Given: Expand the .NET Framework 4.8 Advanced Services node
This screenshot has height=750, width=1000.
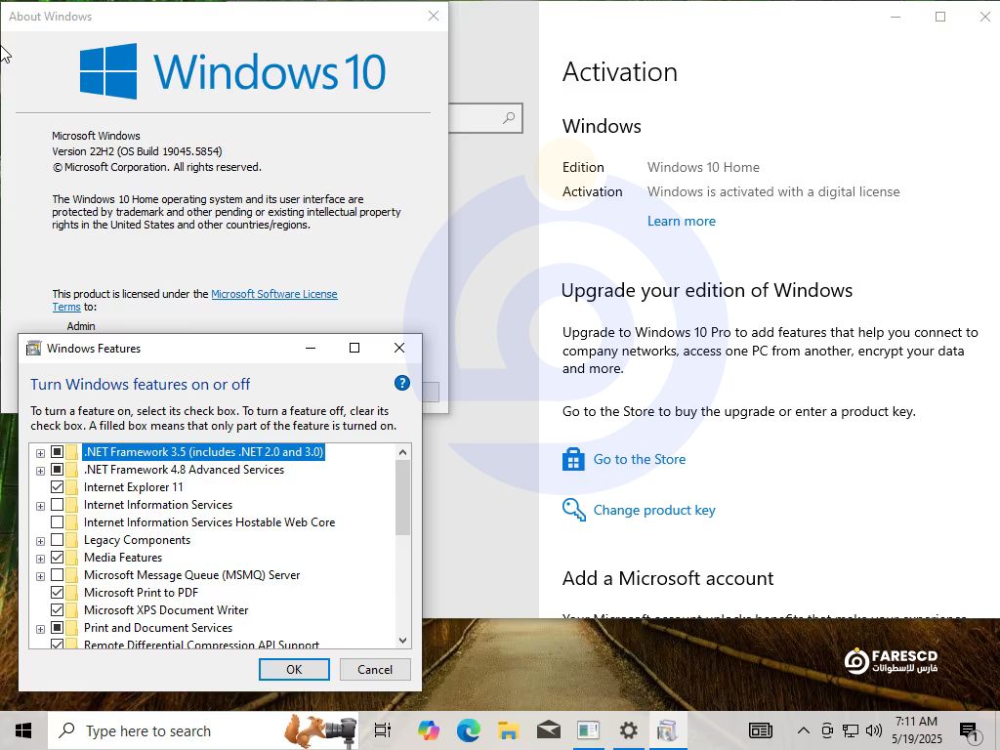Looking at the screenshot, I should point(40,471).
